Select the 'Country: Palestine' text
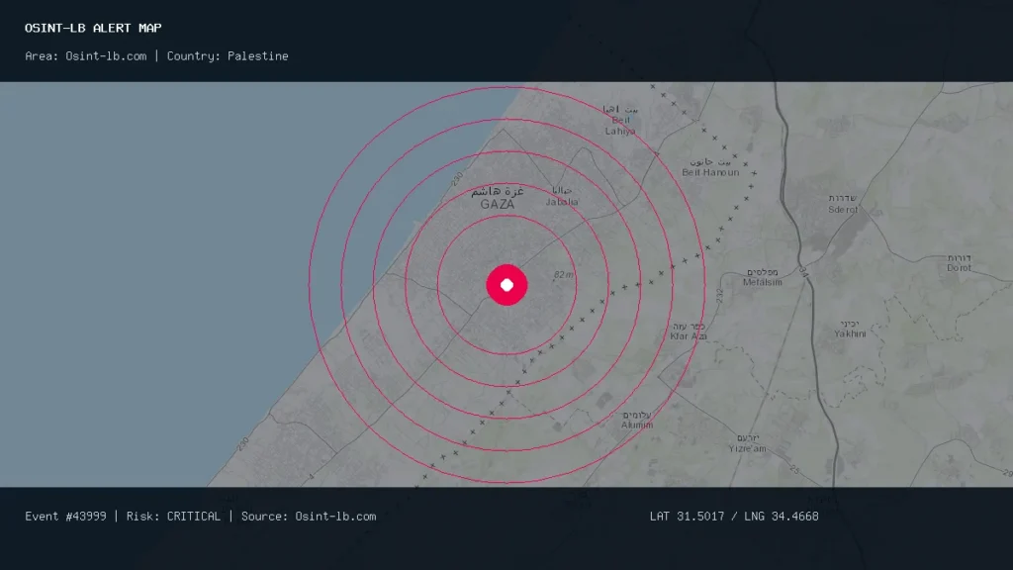Screen dimensions: 1013x570 click(228, 56)
